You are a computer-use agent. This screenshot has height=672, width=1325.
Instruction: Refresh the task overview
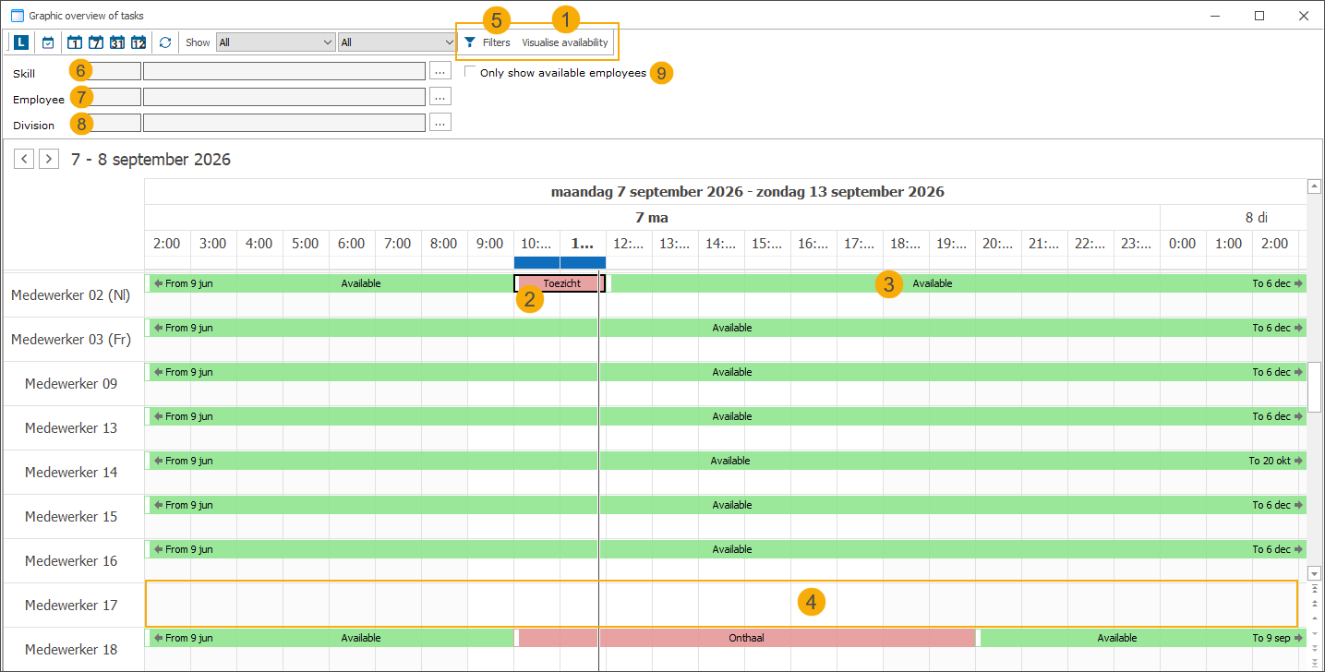coord(165,42)
